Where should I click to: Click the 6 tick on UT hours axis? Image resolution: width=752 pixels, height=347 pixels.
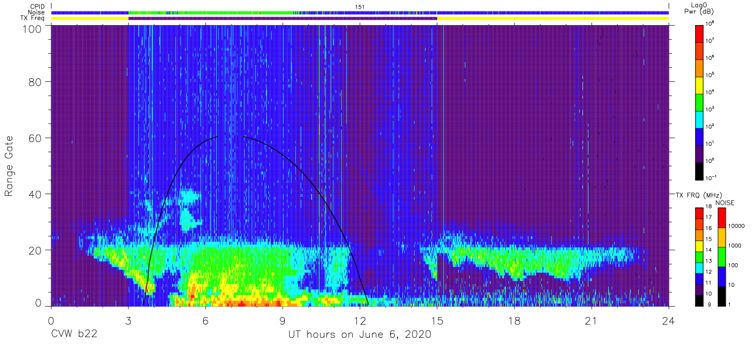tap(206, 319)
